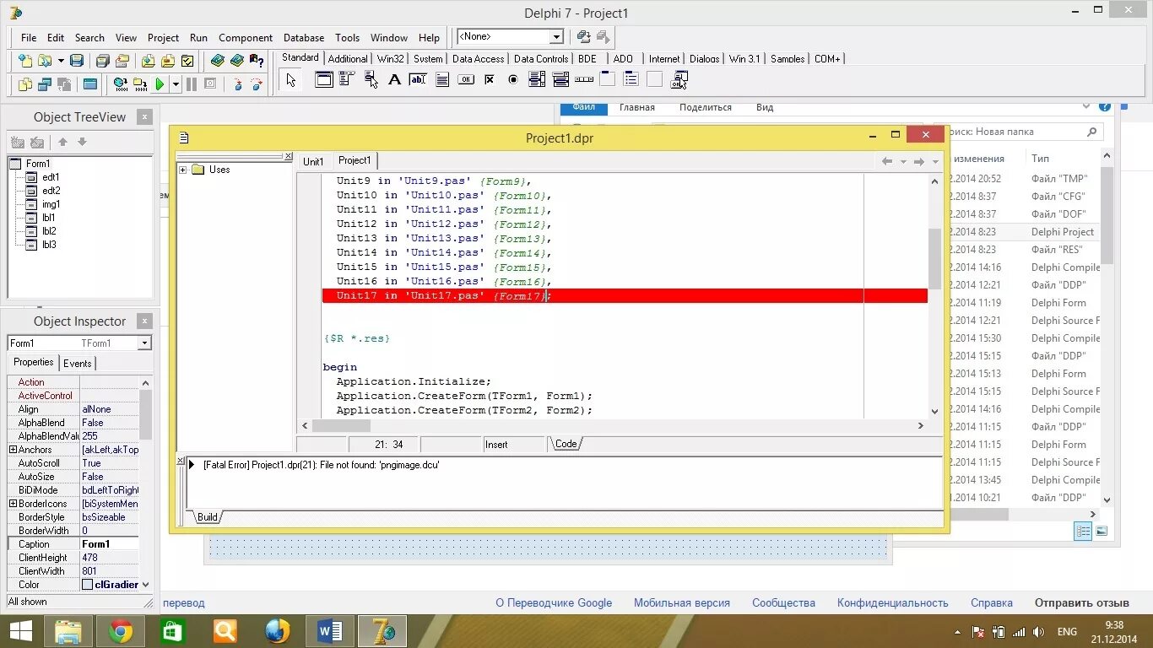The image size is (1153, 648).
Task: Click the code editor horizontal scrollbar thumb
Action: tap(341, 426)
